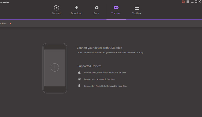Click the Add Files button text
The width and height of the screenshot is (202, 117).
[3, 24]
